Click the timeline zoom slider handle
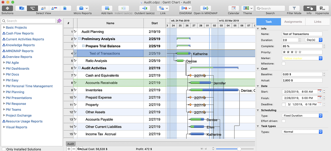The height and width of the screenshot is (151, 331). (x=239, y=149)
